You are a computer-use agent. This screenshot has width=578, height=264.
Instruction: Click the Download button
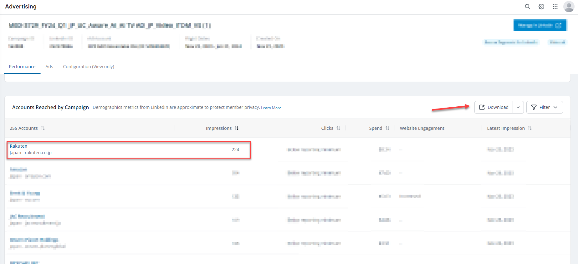(x=494, y=107)
